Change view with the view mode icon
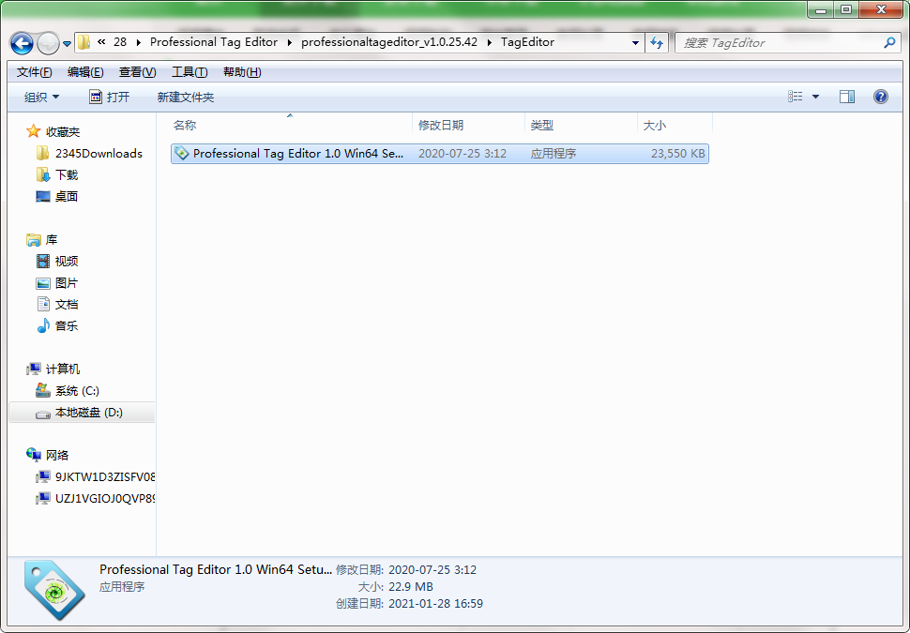This screenshot has height=633, width=910. pyautogui.click(x=796, y=97)
